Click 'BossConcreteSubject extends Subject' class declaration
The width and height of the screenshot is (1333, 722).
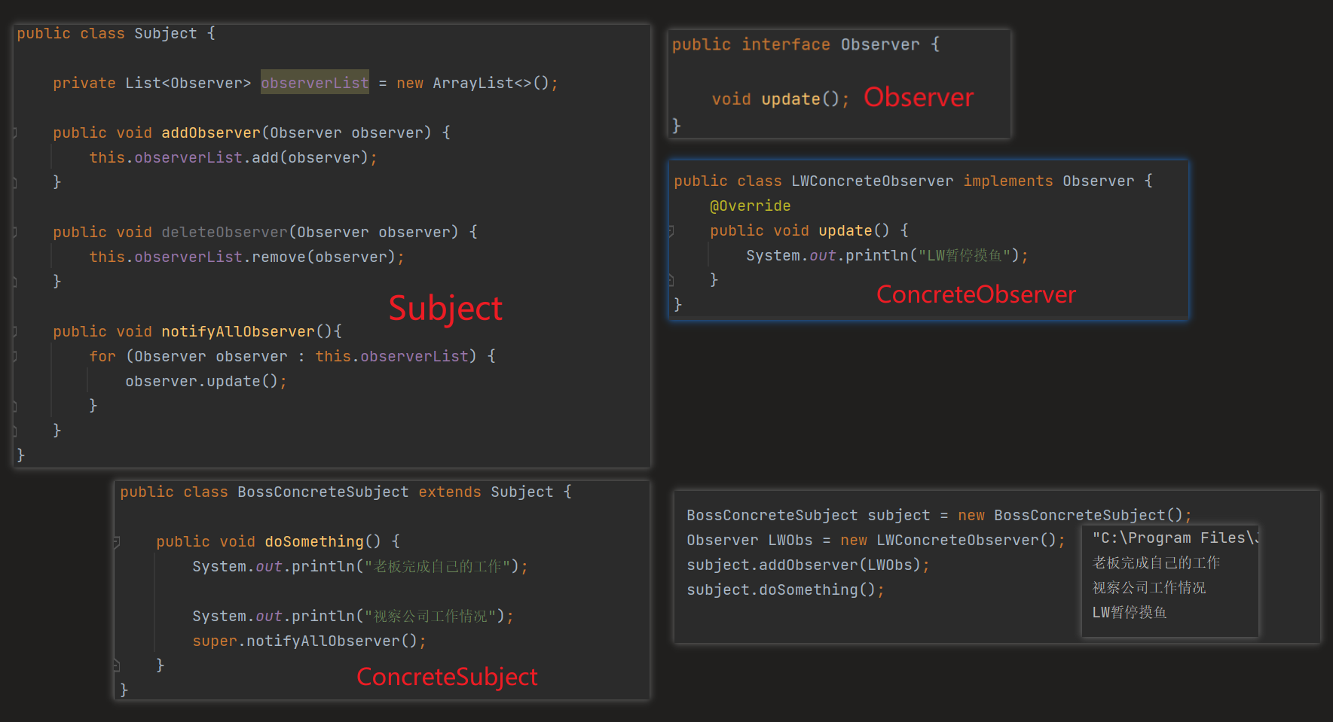pos(396,492)
